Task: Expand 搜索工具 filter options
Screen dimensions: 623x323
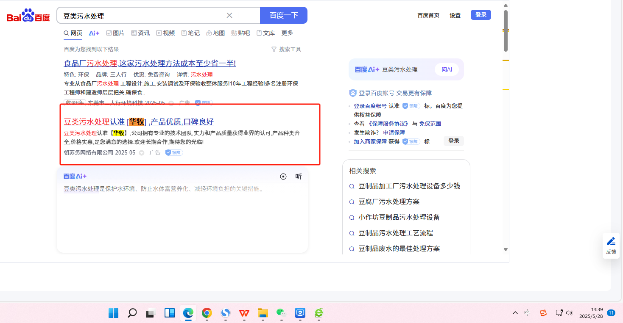Action: click(x=286, y=50)
